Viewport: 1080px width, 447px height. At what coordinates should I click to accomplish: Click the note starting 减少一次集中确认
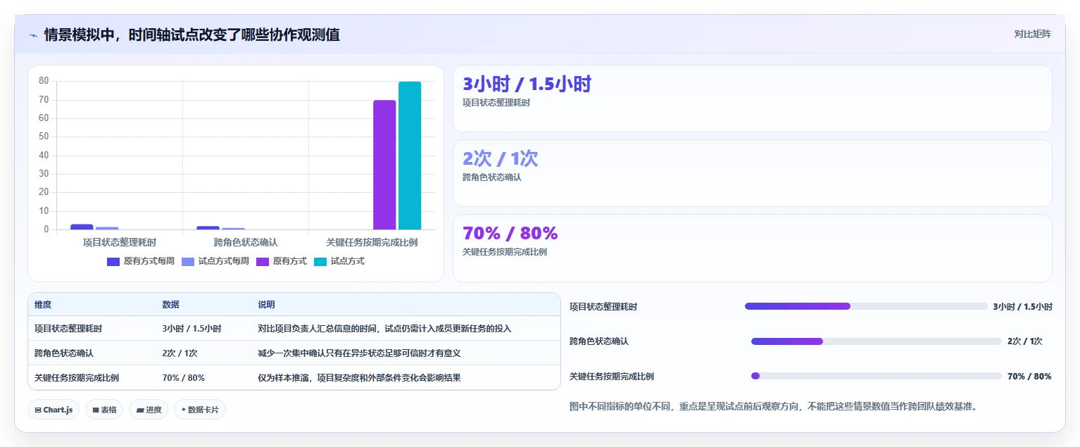[359, 353]
